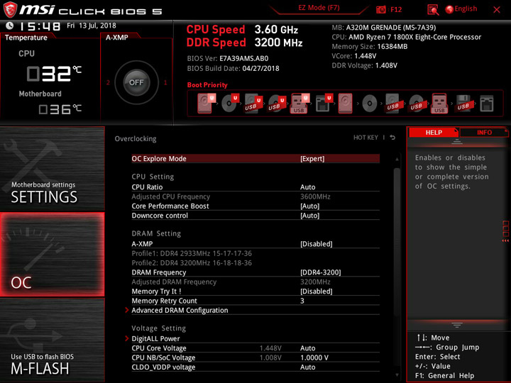Change language via the English globe icon
511x383 pixels.
pyautogui.click(x=461, y=9)
